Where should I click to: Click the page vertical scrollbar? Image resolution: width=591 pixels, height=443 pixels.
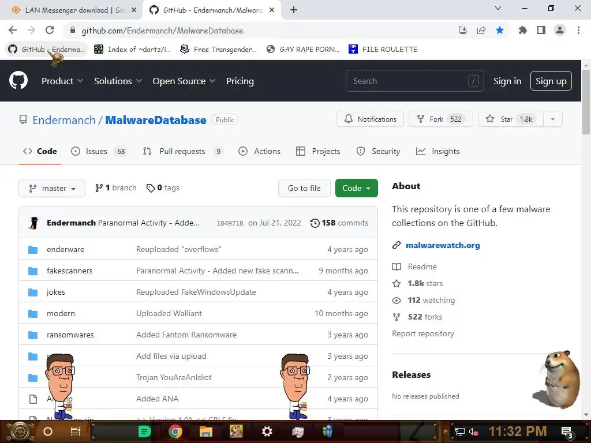(586, 102)
